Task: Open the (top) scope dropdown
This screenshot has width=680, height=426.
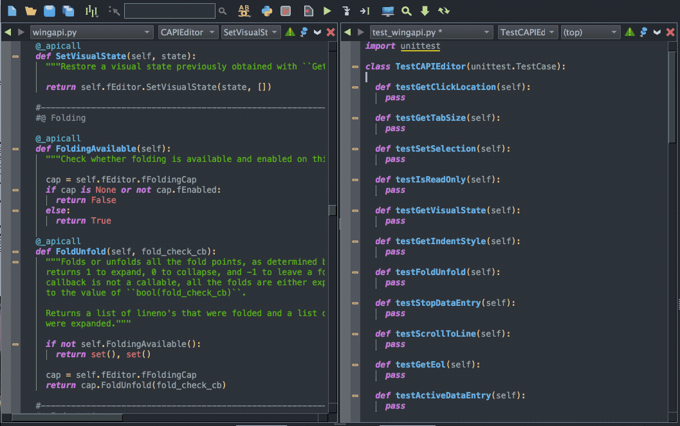Action: tap(590, 32)
